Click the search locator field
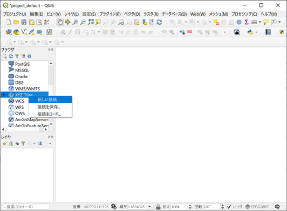 point(25,207)
